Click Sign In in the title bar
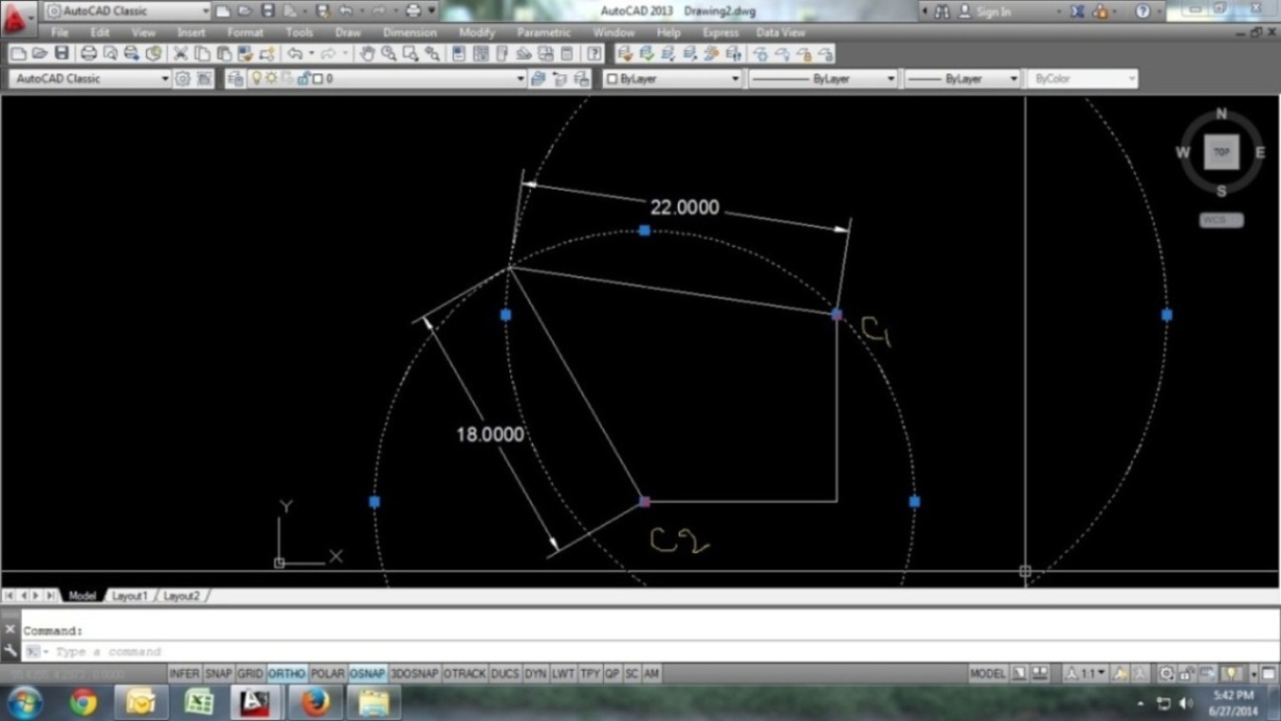 click(994, 11)
